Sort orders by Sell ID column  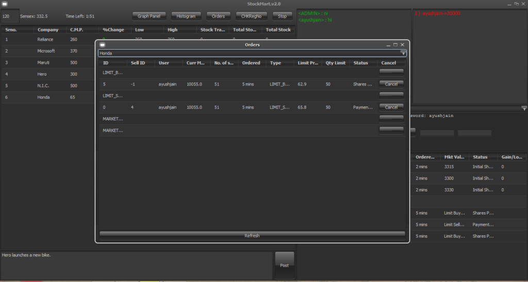141,63
